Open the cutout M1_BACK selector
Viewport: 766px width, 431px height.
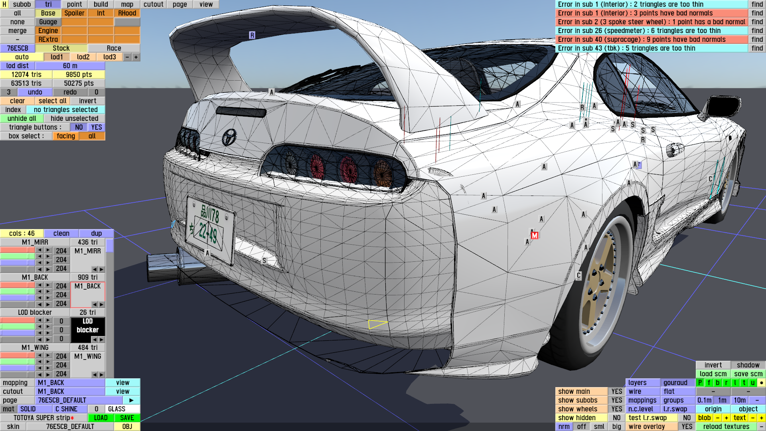71,391
